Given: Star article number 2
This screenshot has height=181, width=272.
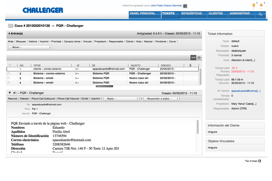Looking at the screenshot, I should point(8,73).
